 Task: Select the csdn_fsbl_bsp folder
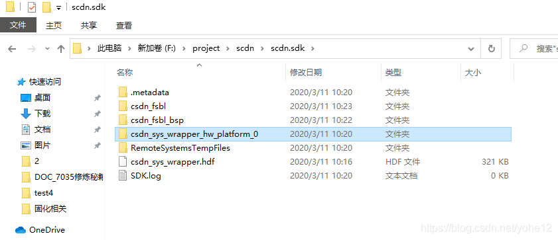[313, 120]
